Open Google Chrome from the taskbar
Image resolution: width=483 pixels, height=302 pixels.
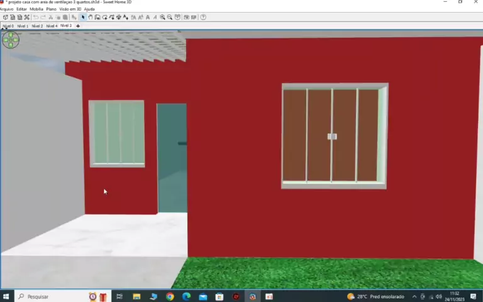[170, 296]
